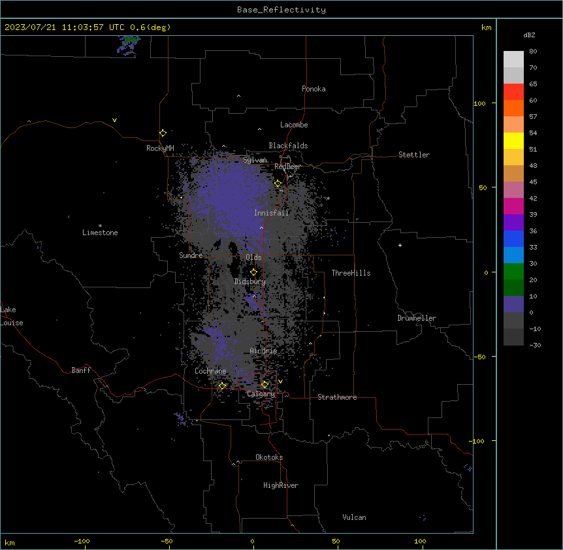
Task: Click the -100 tick on the vertical axis
Action: tap(477, 441)
